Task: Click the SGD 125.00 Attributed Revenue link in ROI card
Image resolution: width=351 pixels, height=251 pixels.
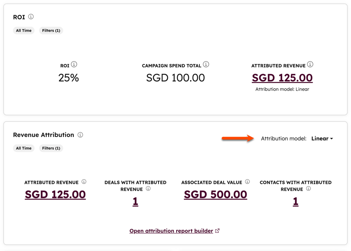Action: click(x=282, y=77)
